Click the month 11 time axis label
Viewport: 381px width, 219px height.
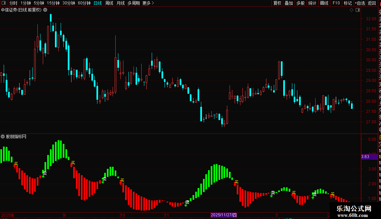[x=167, y=215]
